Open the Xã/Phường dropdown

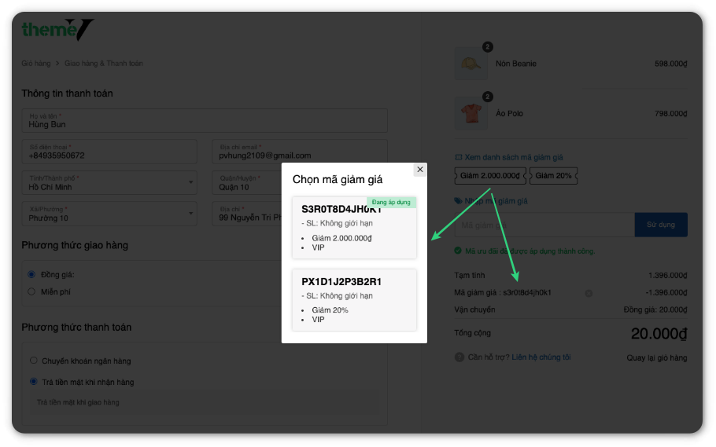(x=109, y=214)
